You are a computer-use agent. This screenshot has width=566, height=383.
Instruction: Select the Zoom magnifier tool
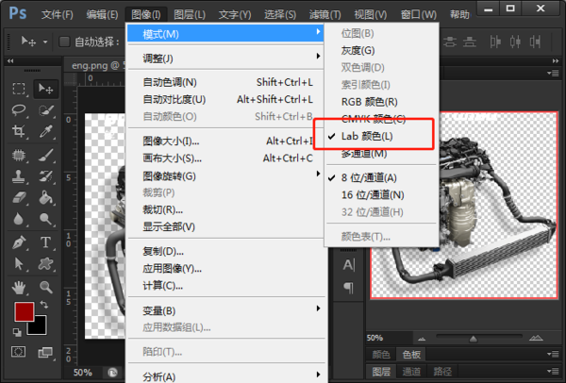tap(44, 287)
